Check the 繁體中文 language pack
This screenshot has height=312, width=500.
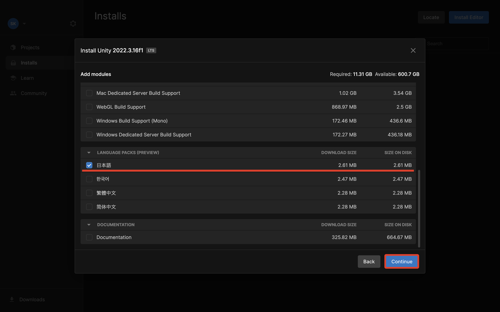click(x=89, y=193)
